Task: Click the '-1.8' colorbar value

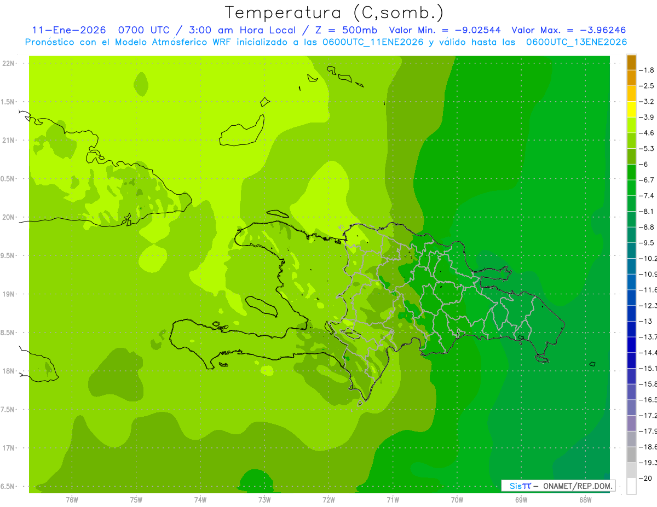Action: (647, 70)
